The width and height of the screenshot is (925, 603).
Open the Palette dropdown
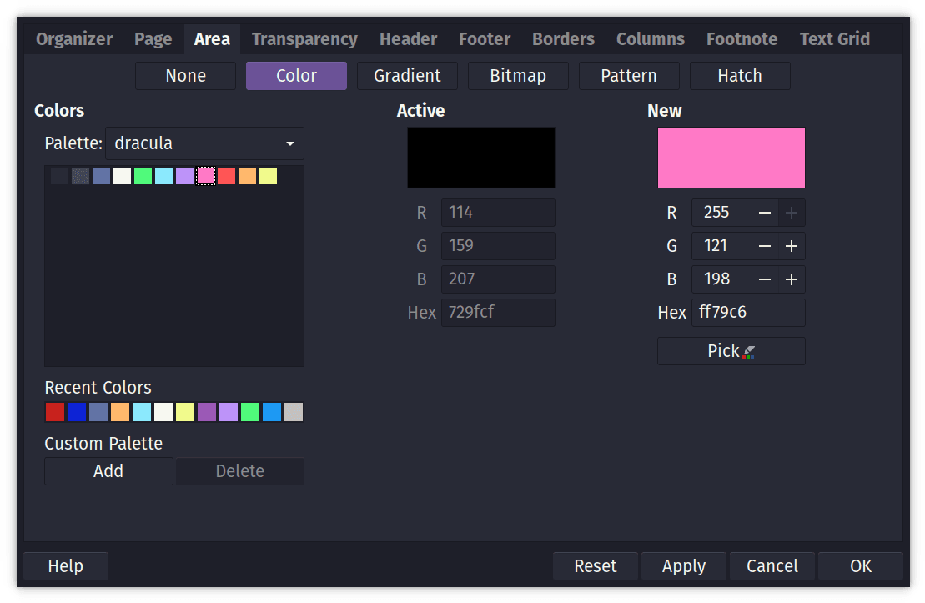pos(204,143)
